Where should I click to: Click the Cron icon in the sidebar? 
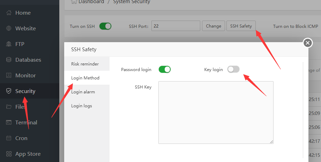click(9, 138)
